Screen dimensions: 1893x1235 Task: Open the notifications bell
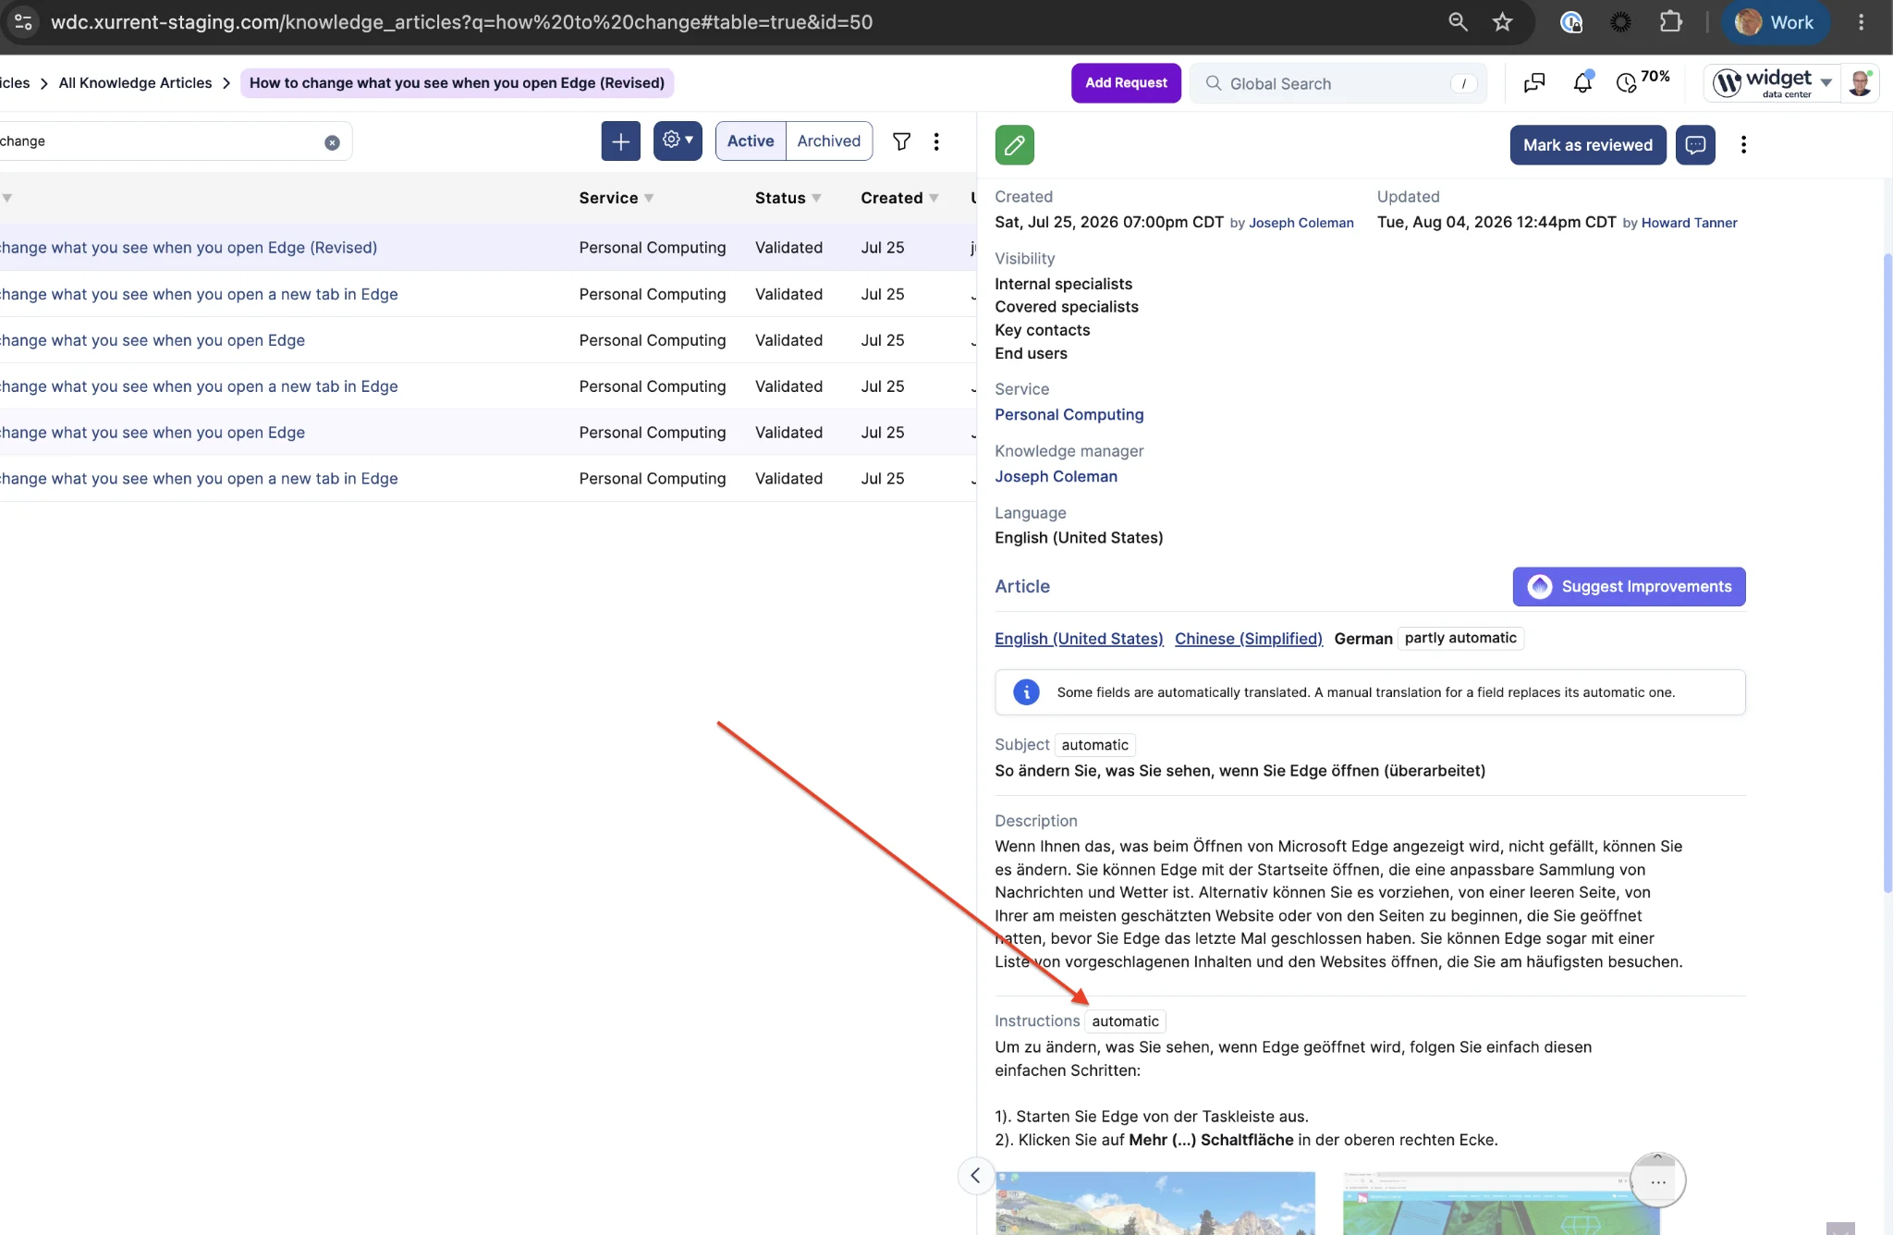pos(1582,84)
